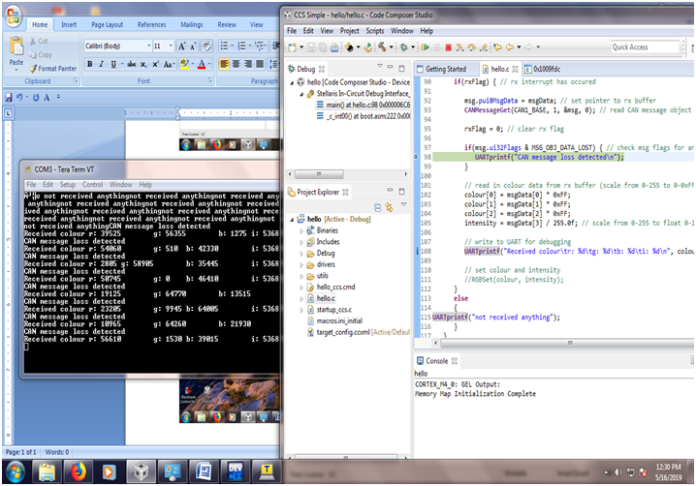Click the Bullets list icon in Word
Screen dimensions: 696x486
pyautogui.click(x=224, y=46)
